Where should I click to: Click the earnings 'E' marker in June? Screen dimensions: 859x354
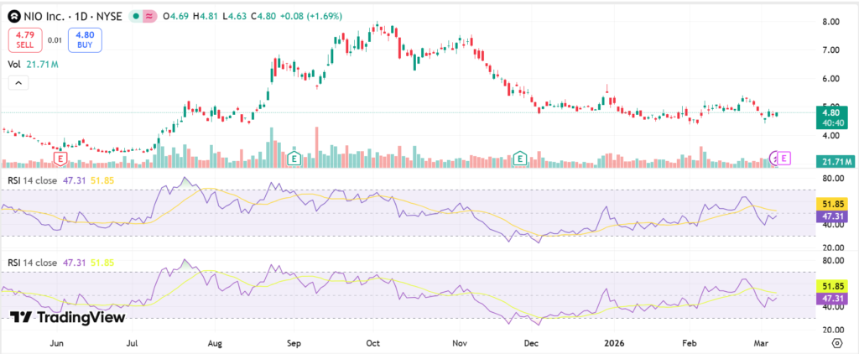tap(60, 158)
